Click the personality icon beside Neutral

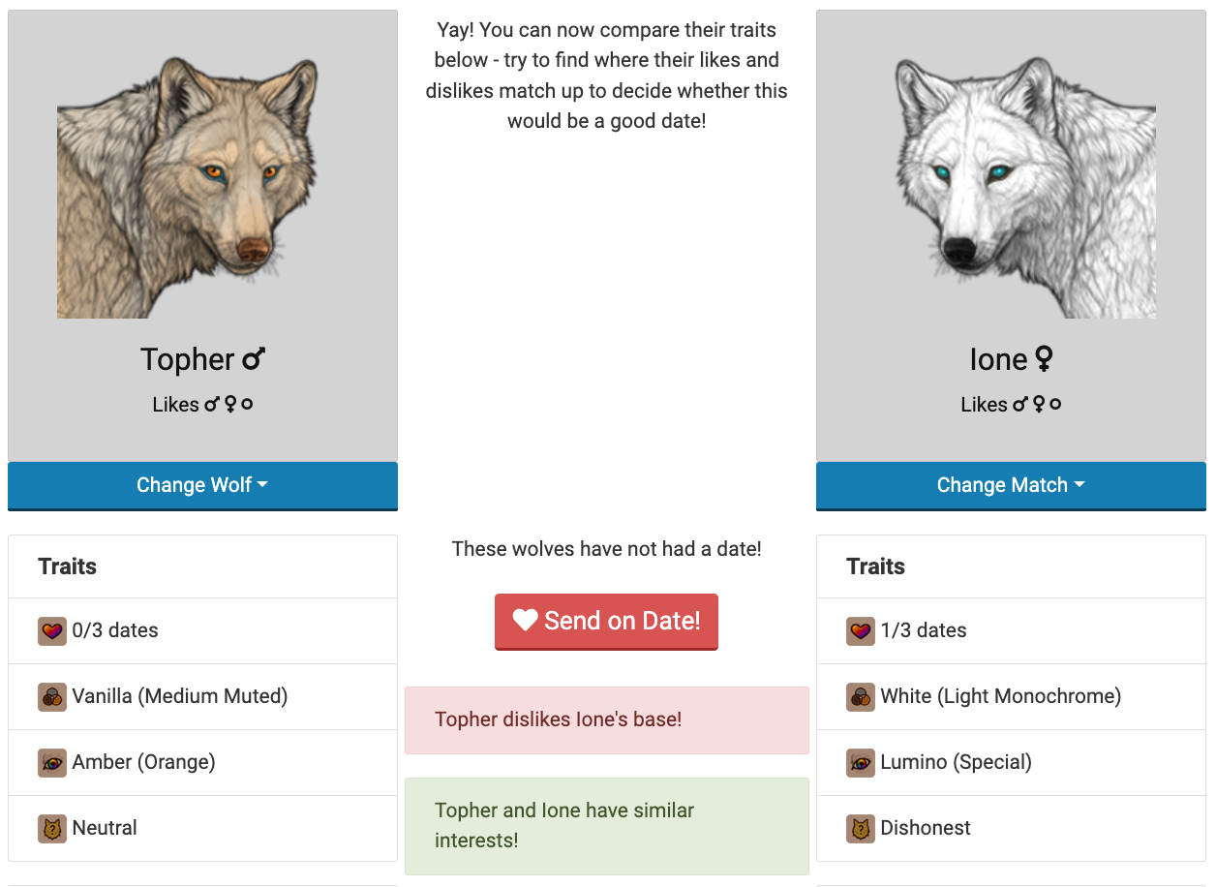pyautogui.click(x=51, y=829)
